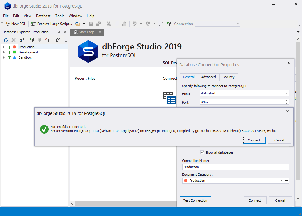This screenshot has height=216, width=302.
Task: Click the red circle Production category marker
Action: coord(14,47)
